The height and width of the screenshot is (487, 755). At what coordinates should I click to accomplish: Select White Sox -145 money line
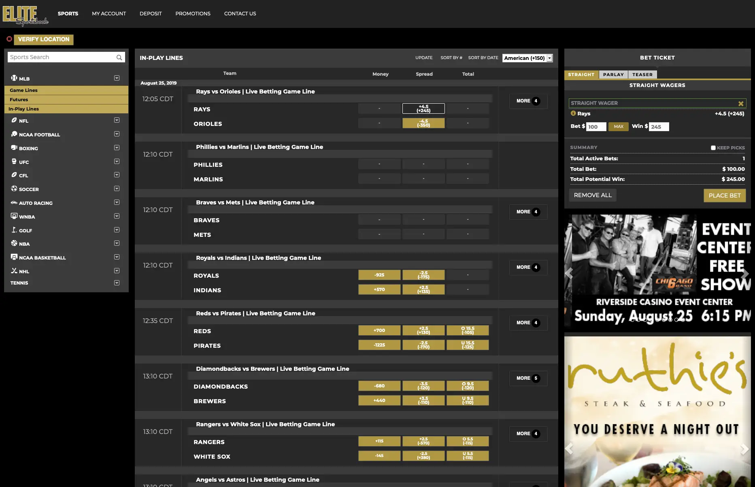[379, 456]
